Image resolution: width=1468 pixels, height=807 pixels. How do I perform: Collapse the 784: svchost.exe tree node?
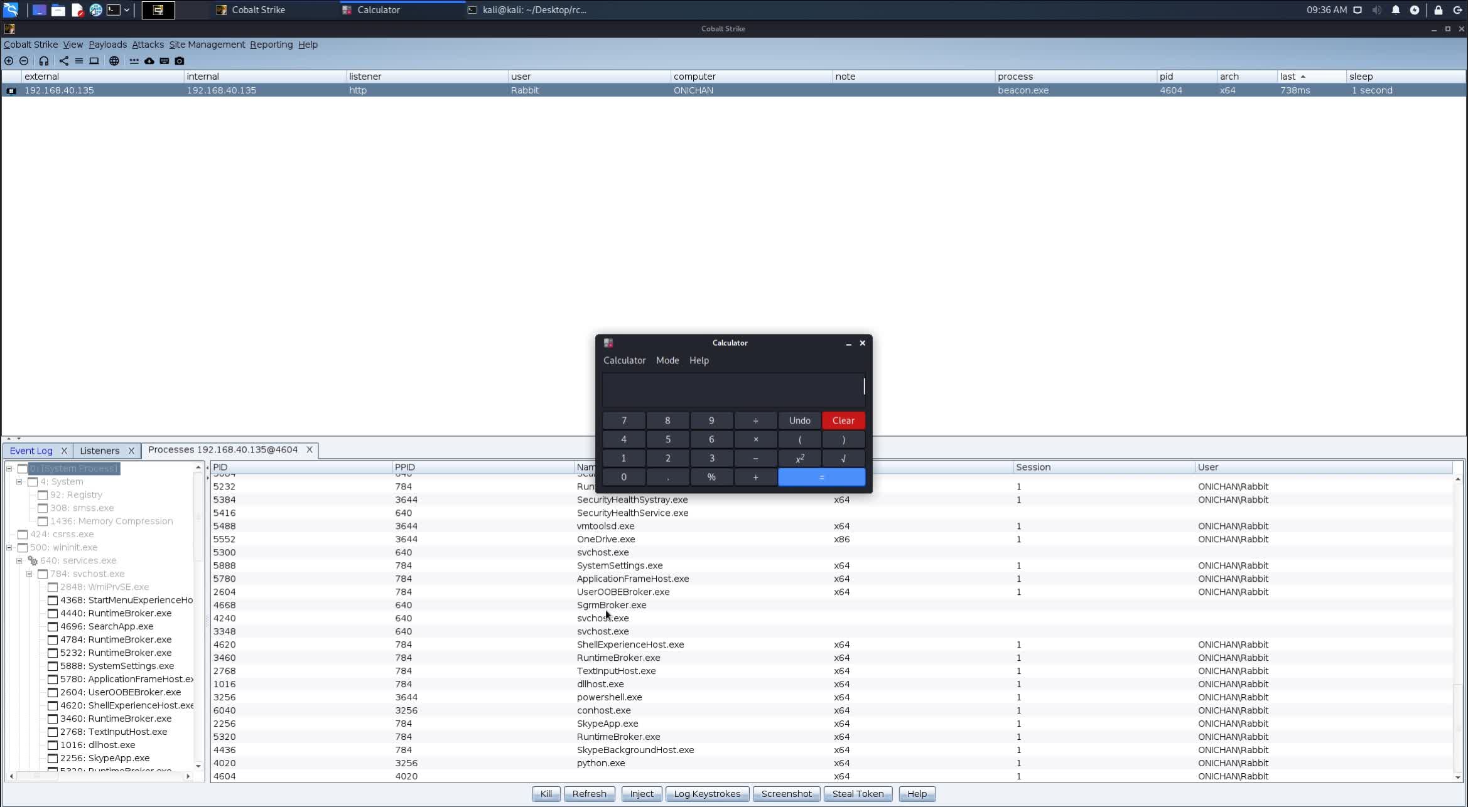coord(29,574)
